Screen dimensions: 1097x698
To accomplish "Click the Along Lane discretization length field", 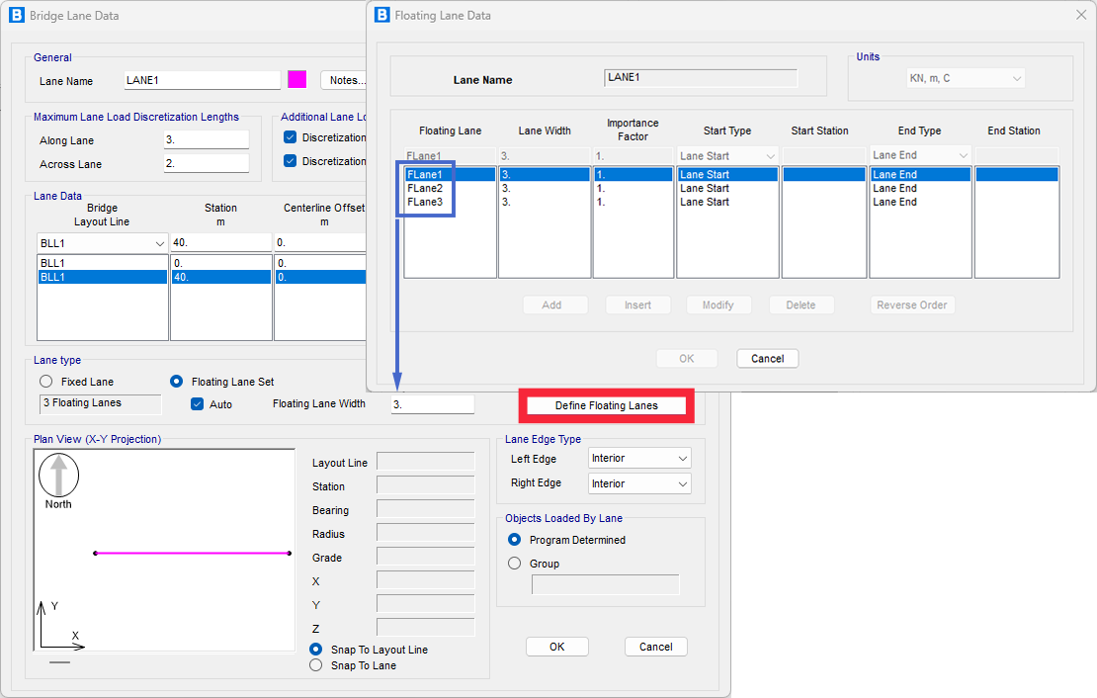I will point(206,140).
